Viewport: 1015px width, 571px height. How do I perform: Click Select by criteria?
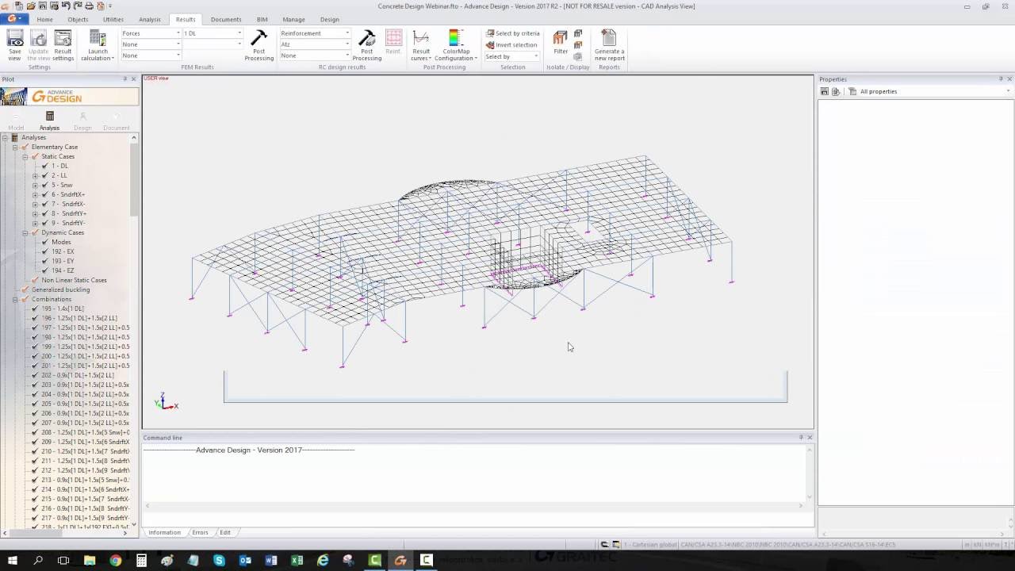(x=512, y=33)
